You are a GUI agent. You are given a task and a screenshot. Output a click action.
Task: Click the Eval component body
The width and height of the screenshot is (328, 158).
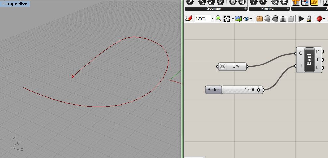[x=309, y=60]
